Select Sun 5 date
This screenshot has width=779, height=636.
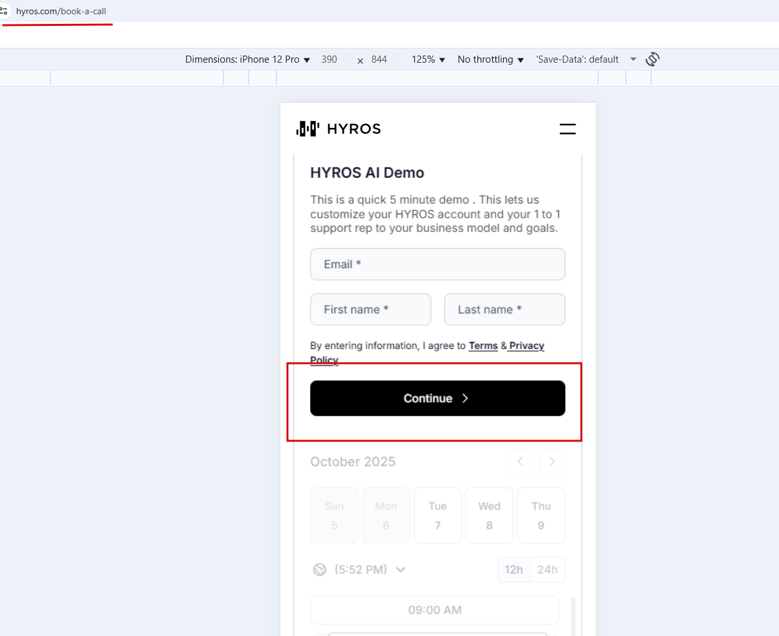335,515
